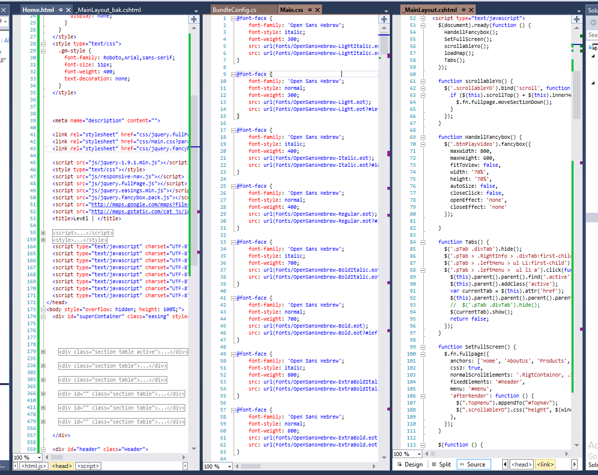Click scroll down arrow in Home.html pane

194,449
